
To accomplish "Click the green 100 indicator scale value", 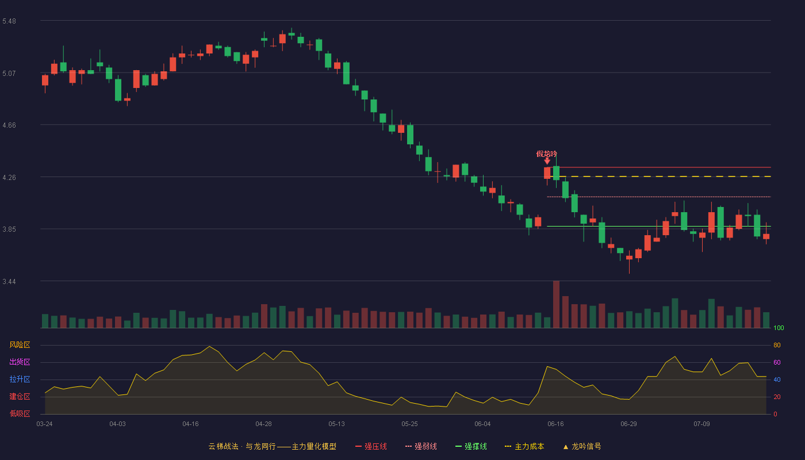I will click(779, 328).
